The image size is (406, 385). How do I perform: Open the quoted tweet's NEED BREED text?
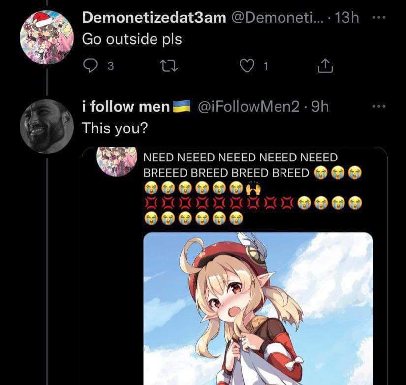(x=240, y=165)
